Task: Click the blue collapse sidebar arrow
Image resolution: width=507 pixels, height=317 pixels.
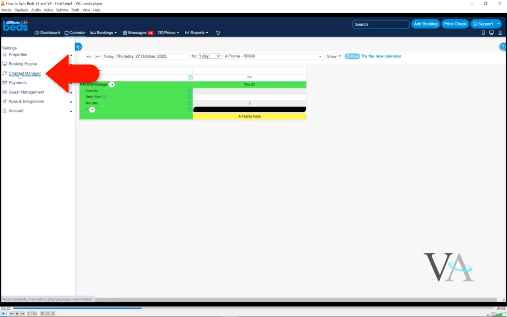Action: tap(78, 47)
